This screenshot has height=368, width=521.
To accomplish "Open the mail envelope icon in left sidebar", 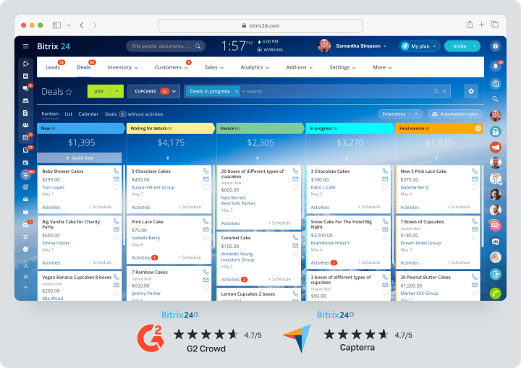I will [x=25, y=200].
